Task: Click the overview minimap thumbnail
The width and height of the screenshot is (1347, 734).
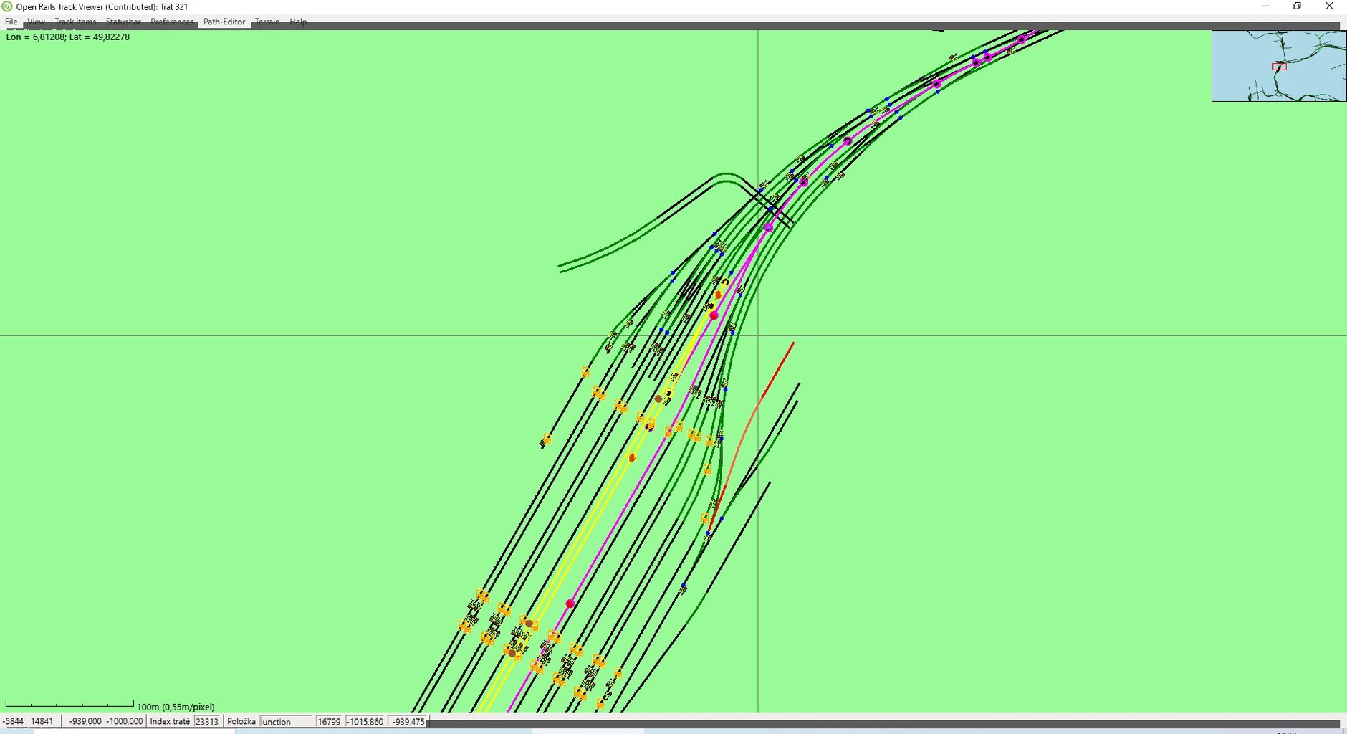Action: pyautogui.click(x=1278, y=66)
